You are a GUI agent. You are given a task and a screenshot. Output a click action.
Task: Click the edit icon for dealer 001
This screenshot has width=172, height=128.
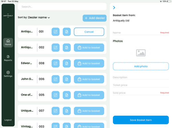pos(55,32)
